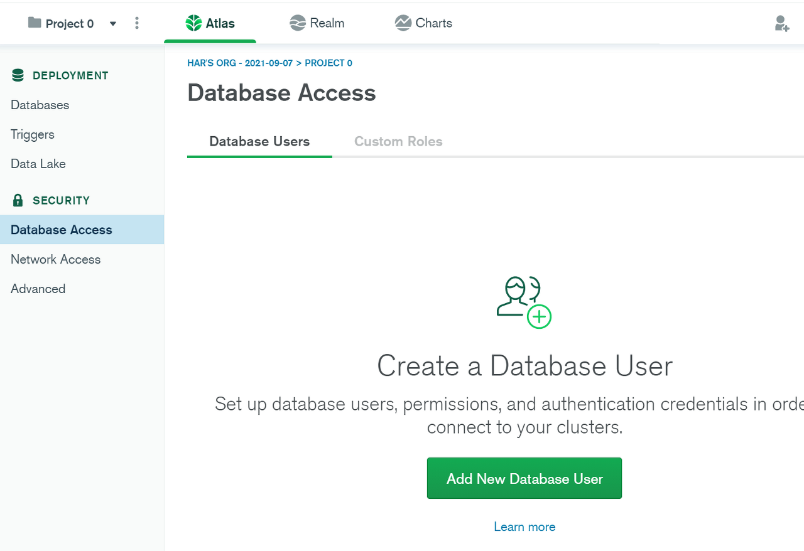Image resolution: width=804 pixels, height=551 pixels.
Task: Click the add user illustration icon
Action: [x=524, y=302]
